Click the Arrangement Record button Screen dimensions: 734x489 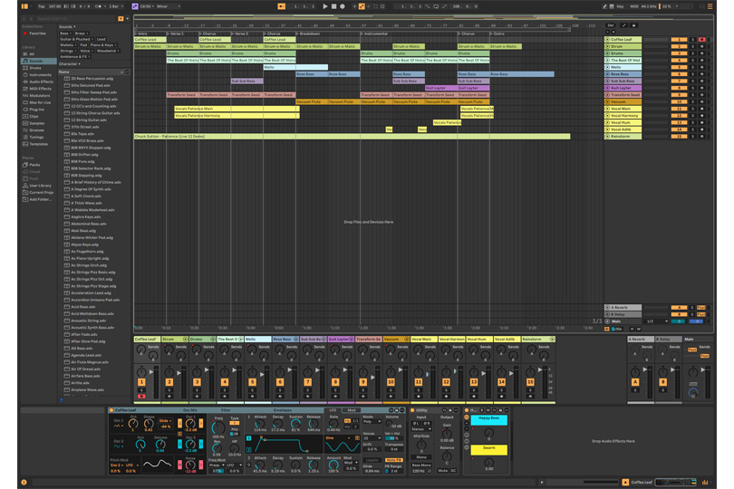click(343, 6)
